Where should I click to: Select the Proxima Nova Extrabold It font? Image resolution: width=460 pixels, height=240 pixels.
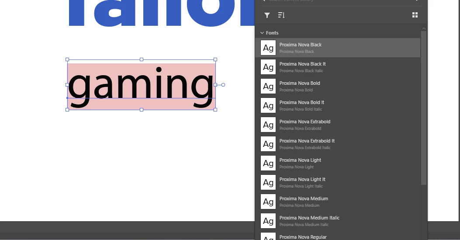pyautogui.click(x=338, y=144)
